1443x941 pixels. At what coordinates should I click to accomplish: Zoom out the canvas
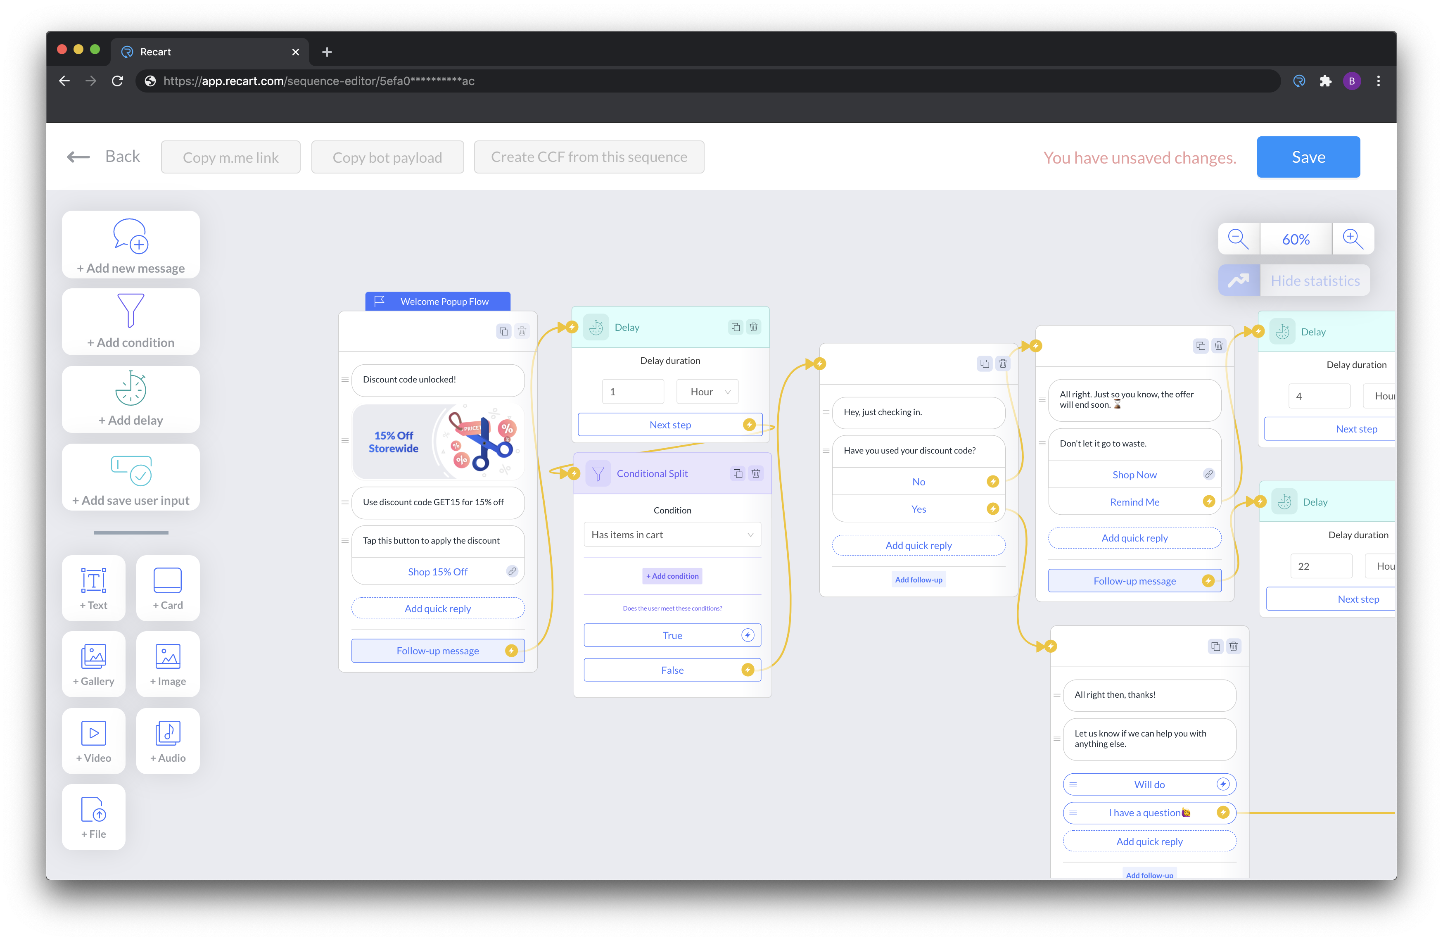(x=1238, y=239)
